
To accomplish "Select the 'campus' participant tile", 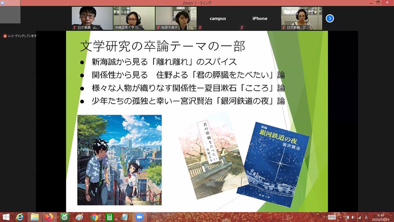I will click(218, 18).
